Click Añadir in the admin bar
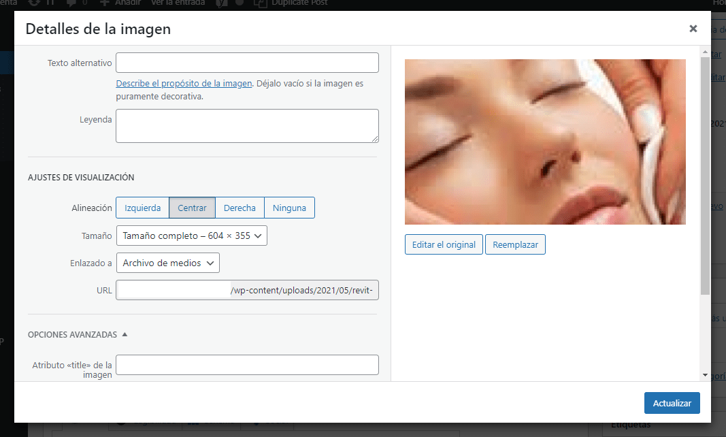This screenshot has height=437, width=726. tap(120, 3)
